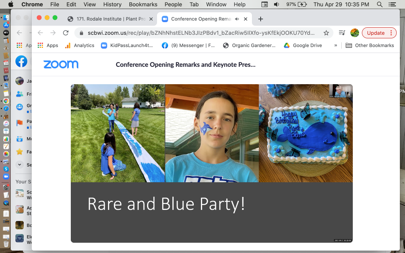Expand the hidden bookmarks overflow chevron

[x=336, y=45]
